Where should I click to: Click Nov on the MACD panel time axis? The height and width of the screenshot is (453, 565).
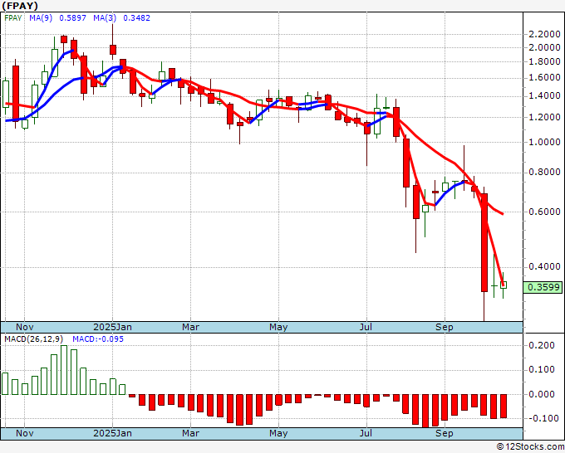[25, 433]
